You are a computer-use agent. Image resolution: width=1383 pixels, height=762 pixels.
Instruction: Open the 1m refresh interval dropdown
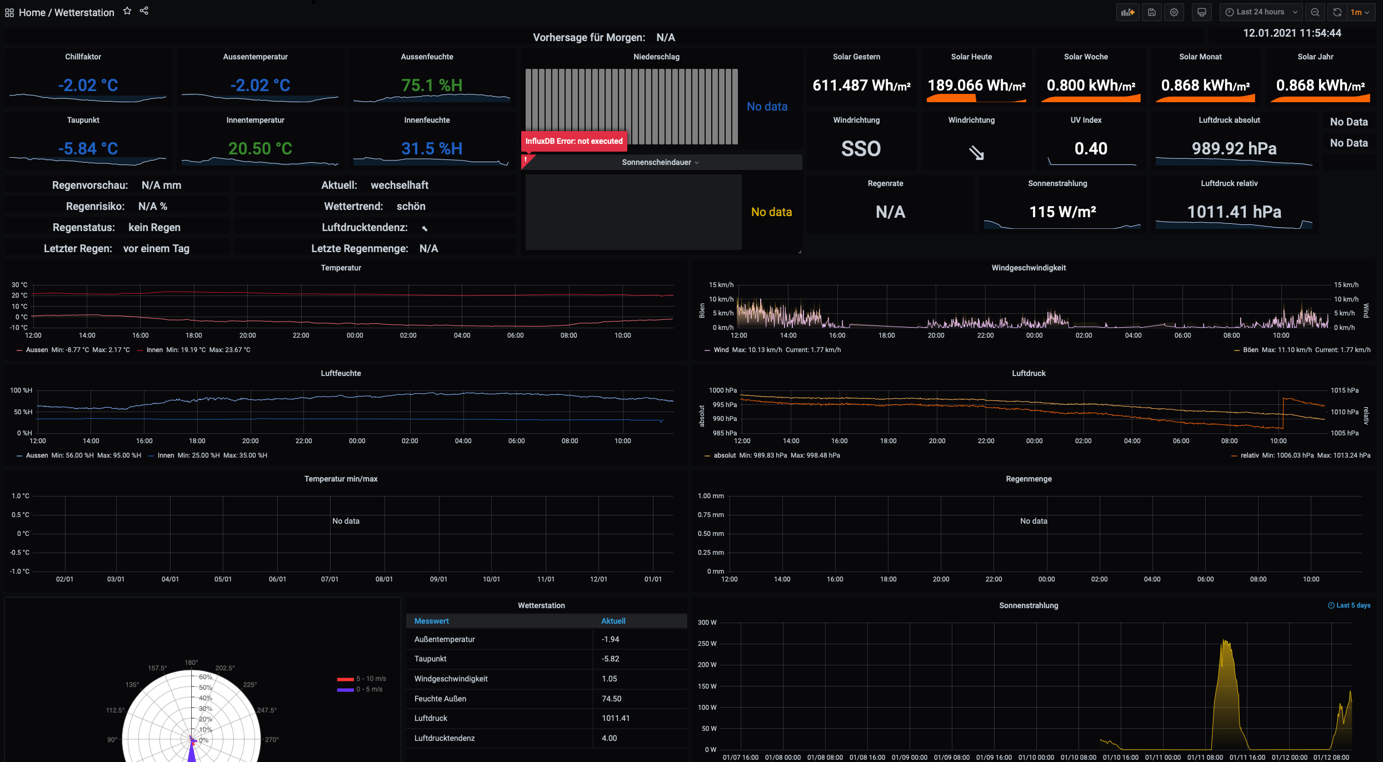[1360, 12]
